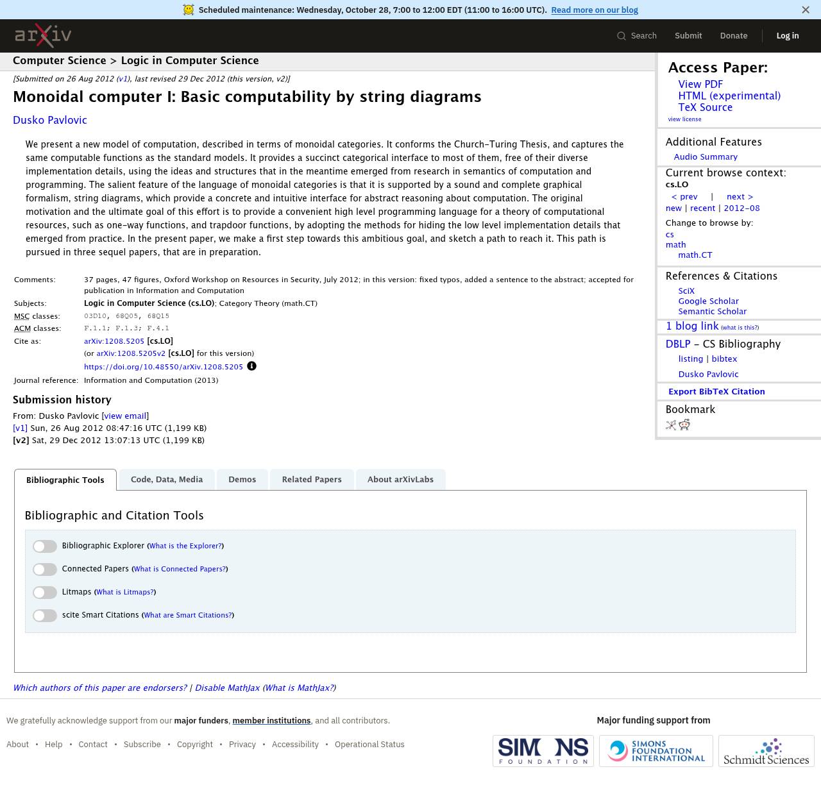The width and height of the screenshot is (821, 785).
Task: Open the Related Papers tab
Action: (312, 479)
